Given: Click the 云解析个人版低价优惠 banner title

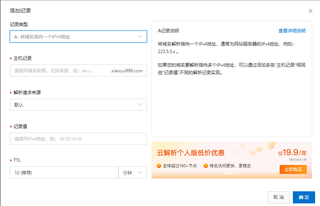Looking at the screenshot, I should click(x=191, y=153).
